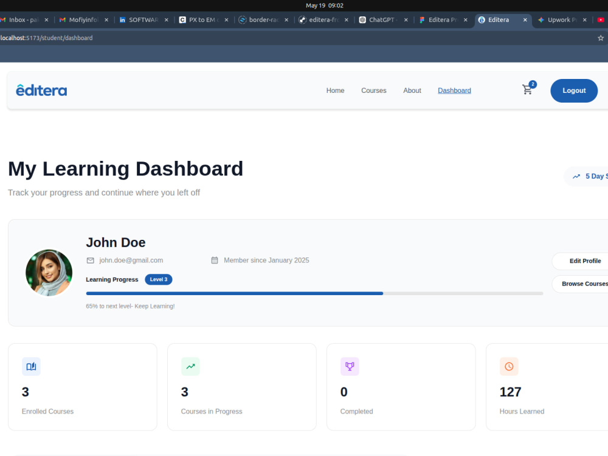The width and height of the screenshot is (608, 456).
Task: Click the John Doe name heading
Action: tap(116, 242)
